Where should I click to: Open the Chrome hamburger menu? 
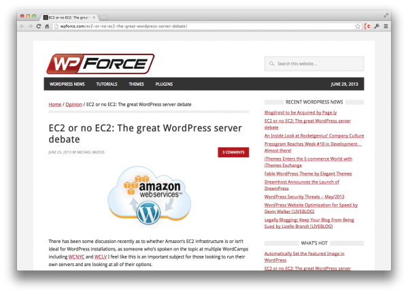[386, 27]
